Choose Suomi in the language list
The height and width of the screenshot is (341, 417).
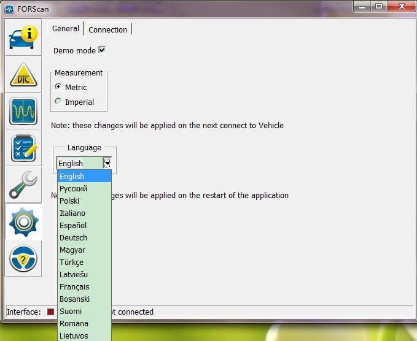pos(84,312)
